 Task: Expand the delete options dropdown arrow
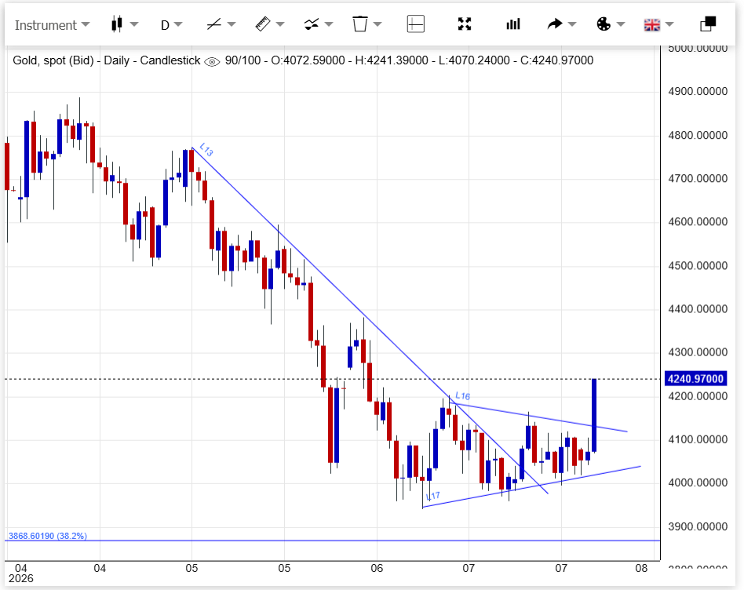(x=377, y=24)
